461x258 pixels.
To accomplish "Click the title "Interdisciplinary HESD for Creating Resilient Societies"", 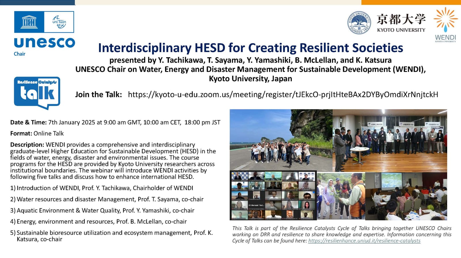I will pyautogui.click(x=250, y=48).
